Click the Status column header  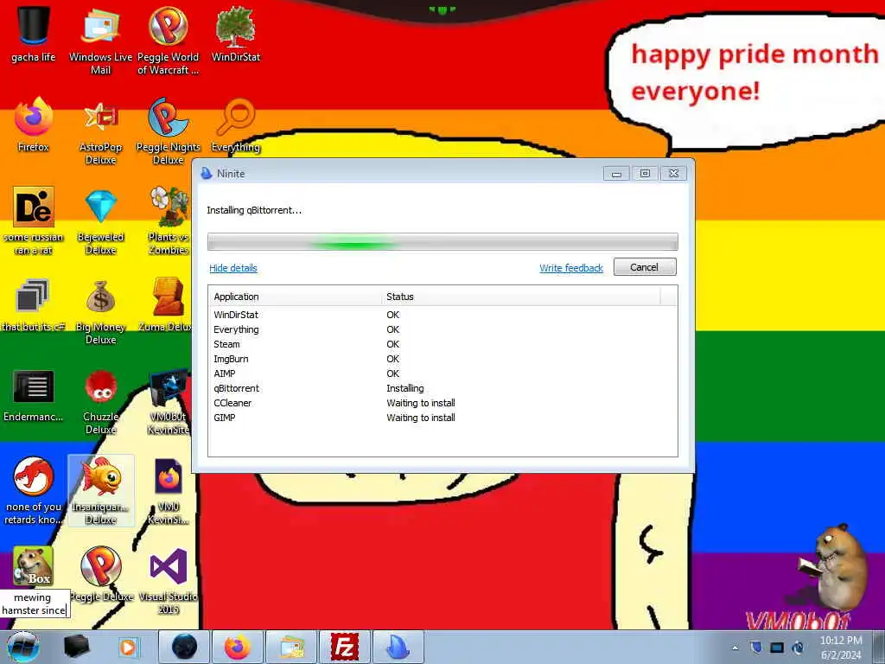[x=520, y=297]
